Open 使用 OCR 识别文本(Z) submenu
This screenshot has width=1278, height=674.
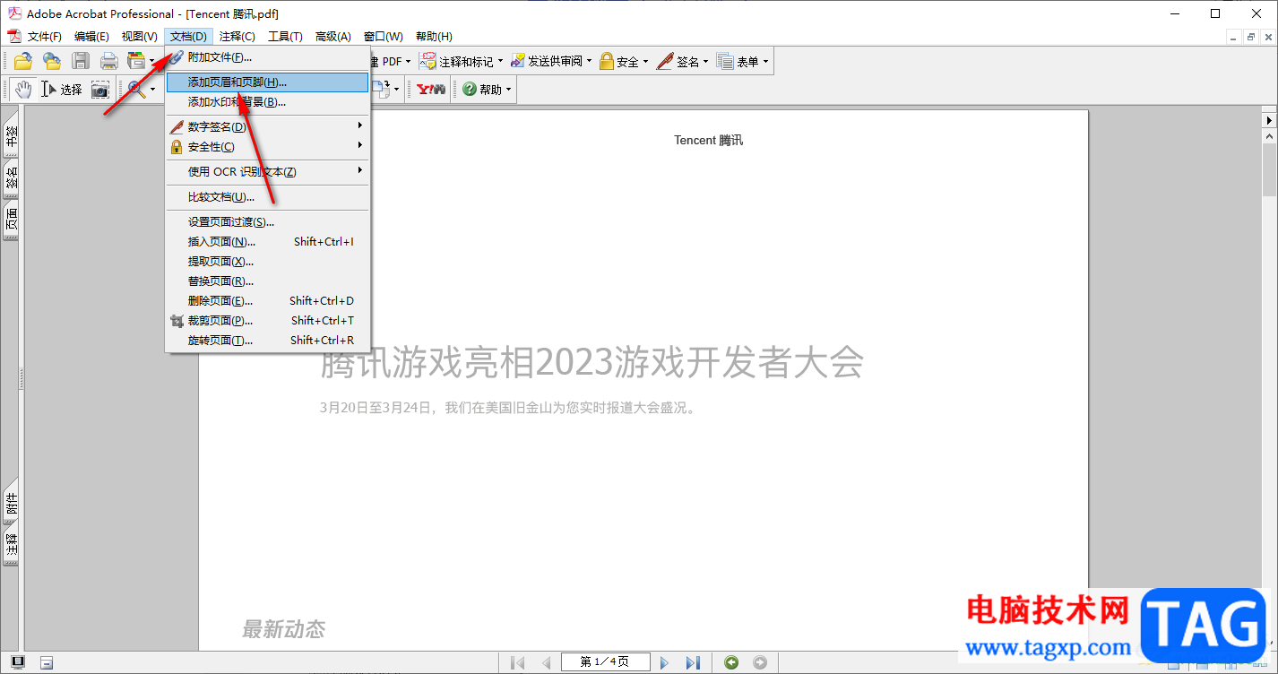pos(267,172)
